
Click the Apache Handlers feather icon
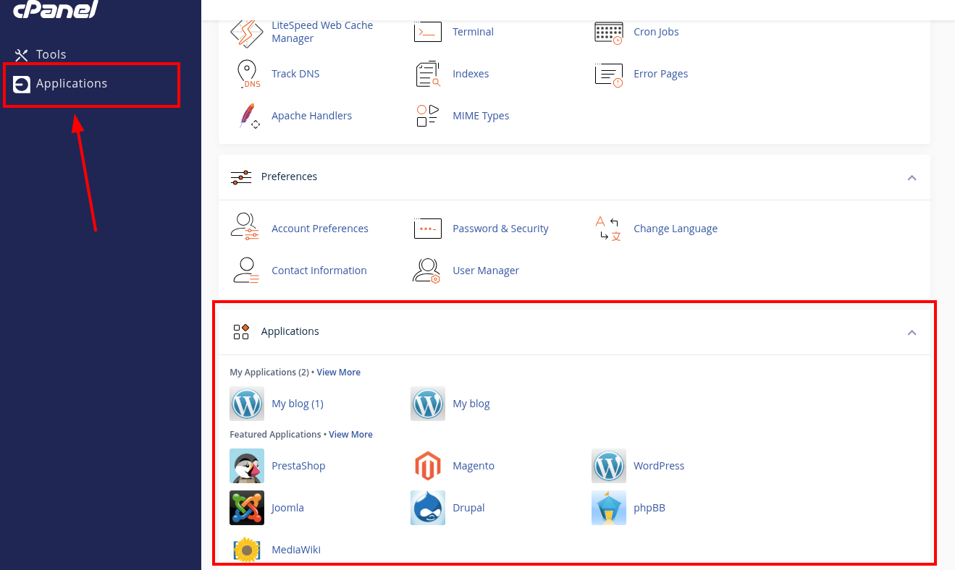(x=248, y=116)
